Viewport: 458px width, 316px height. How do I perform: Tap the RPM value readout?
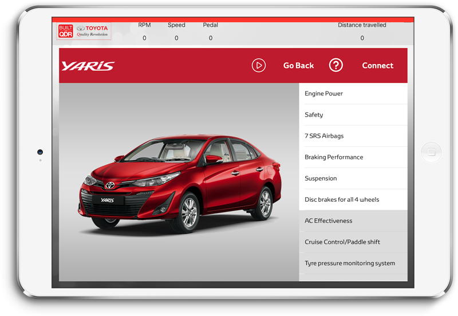pos(144,38)
